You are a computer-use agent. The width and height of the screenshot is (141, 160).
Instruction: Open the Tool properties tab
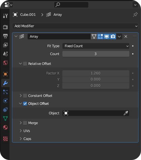point(5,16)
